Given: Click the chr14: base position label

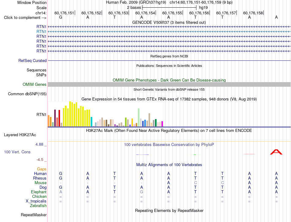Looking at the screenshot, I should (x=41, y=13).
